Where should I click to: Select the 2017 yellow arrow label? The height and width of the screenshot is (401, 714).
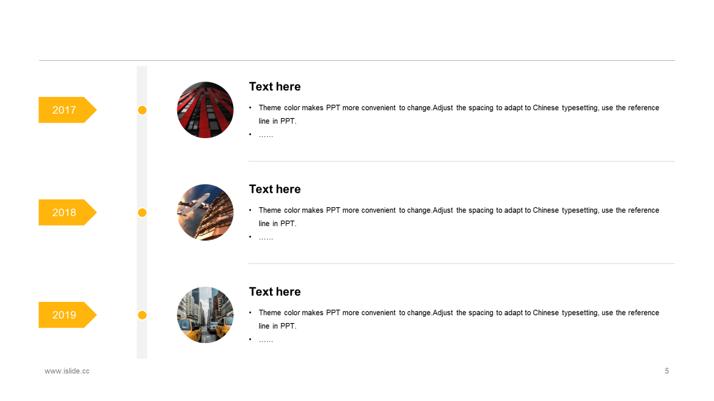click(67, 110)
